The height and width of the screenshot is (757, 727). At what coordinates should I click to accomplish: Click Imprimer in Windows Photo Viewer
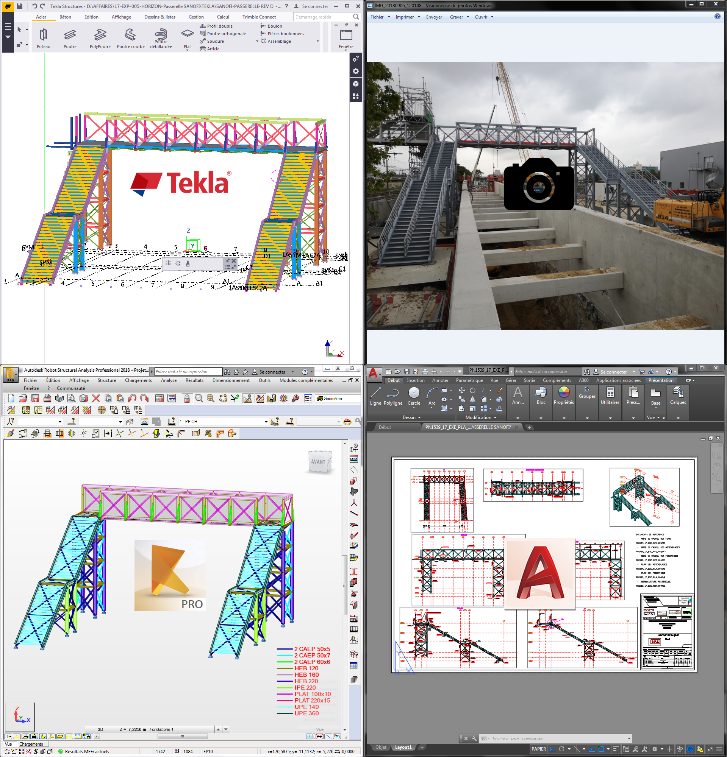point(405,17)
